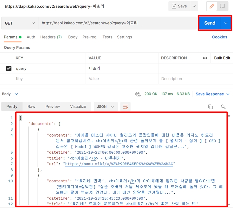The width and height of the screenshot is (233, 208).
Task: Open the GET method dropdown
Action: coord(20,23)
